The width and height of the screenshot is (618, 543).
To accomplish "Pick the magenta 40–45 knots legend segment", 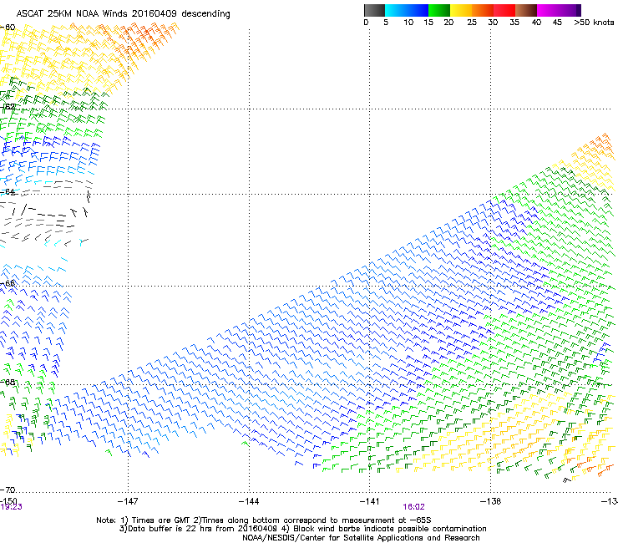I will (548, 10).
